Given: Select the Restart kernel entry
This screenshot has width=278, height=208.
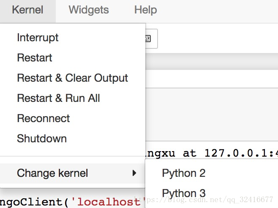Looking at the screenshot, I should pos(73,58).
